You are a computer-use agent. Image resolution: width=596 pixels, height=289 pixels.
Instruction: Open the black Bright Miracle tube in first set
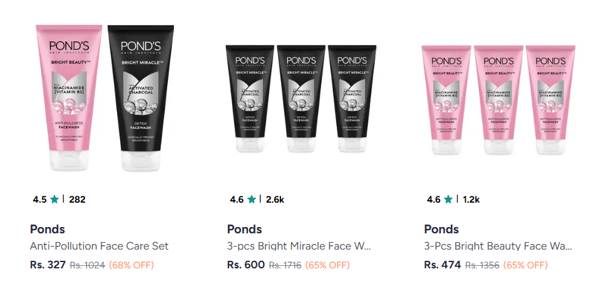click(141, 98)
